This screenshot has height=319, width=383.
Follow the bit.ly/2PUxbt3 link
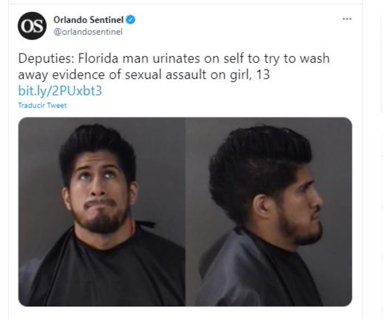click(60, 91)
